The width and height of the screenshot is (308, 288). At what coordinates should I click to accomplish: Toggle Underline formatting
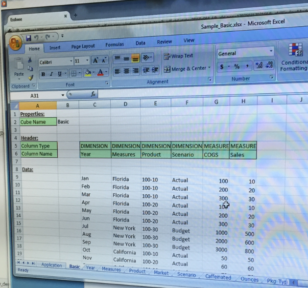60,74
